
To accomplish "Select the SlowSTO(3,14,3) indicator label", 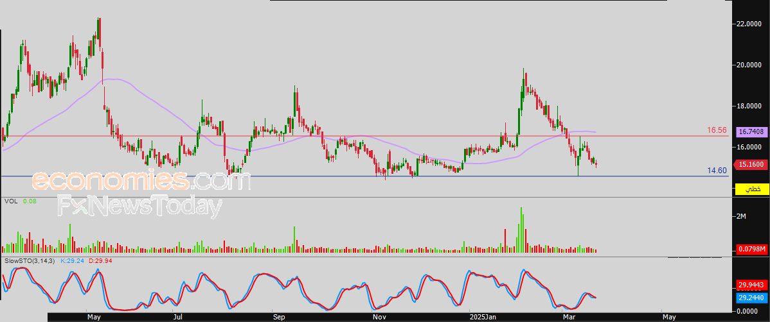I will 30,260.
